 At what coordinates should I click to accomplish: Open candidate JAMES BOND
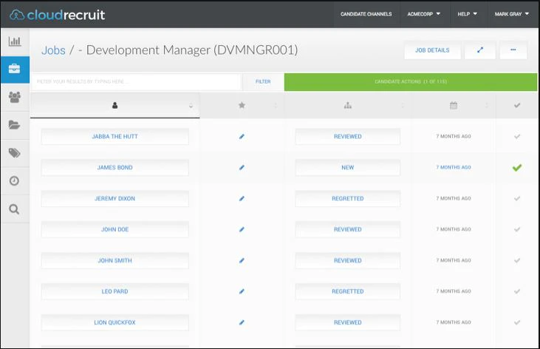click(x=115, y=168)
